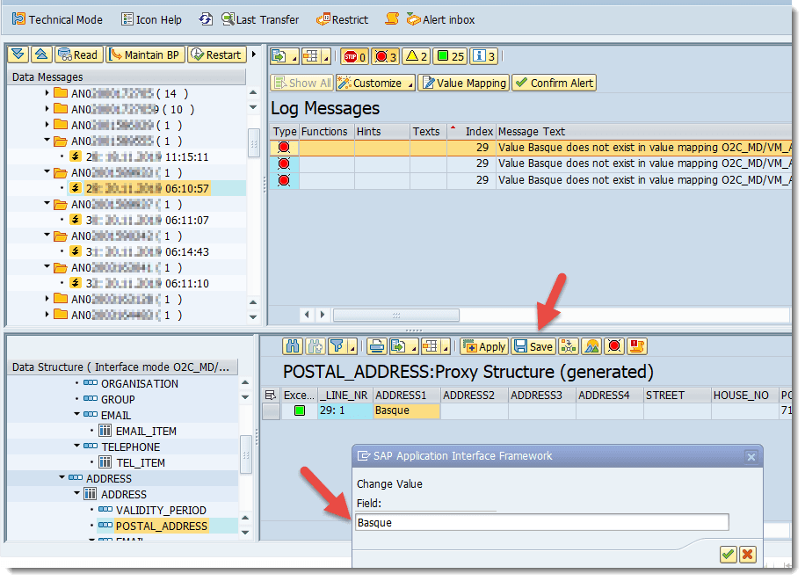Viewport: 805px width, 581px height.
Task: Filter log by success messages count 25
Action: coord(450,56)
